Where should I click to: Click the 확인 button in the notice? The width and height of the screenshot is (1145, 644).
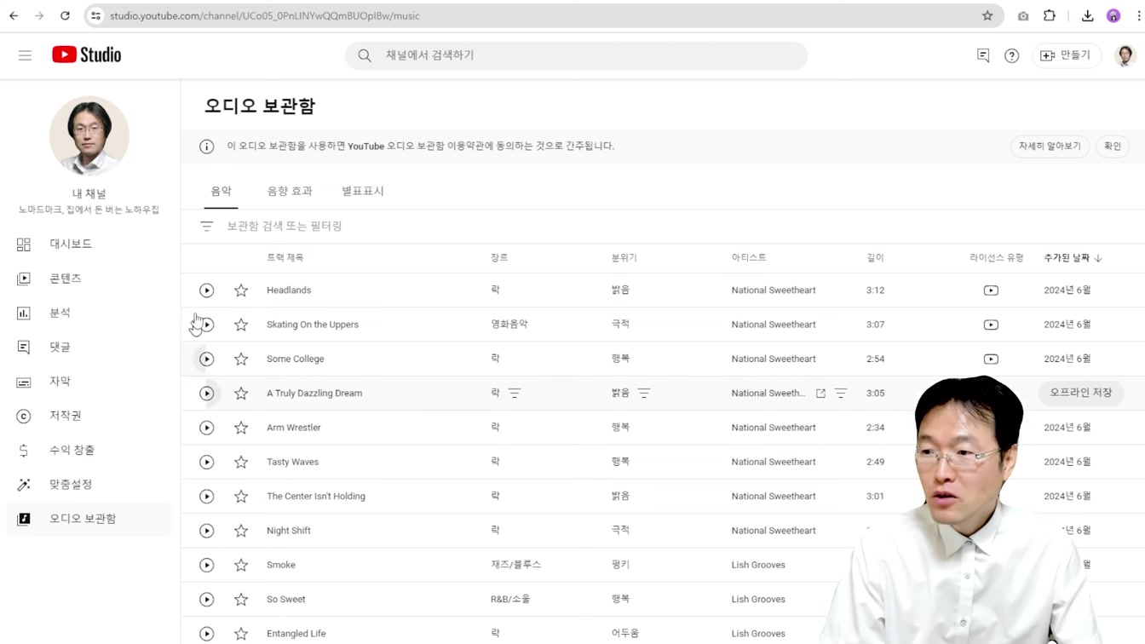(1113, 146)
